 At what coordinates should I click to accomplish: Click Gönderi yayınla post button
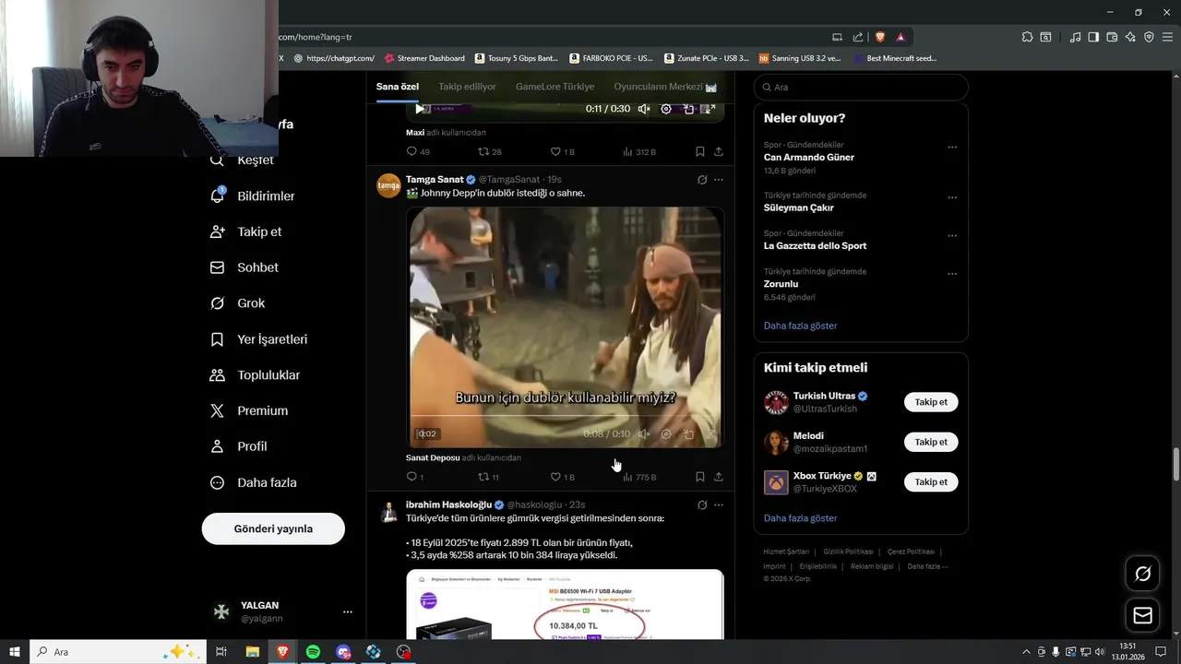[x=273, y=528]
